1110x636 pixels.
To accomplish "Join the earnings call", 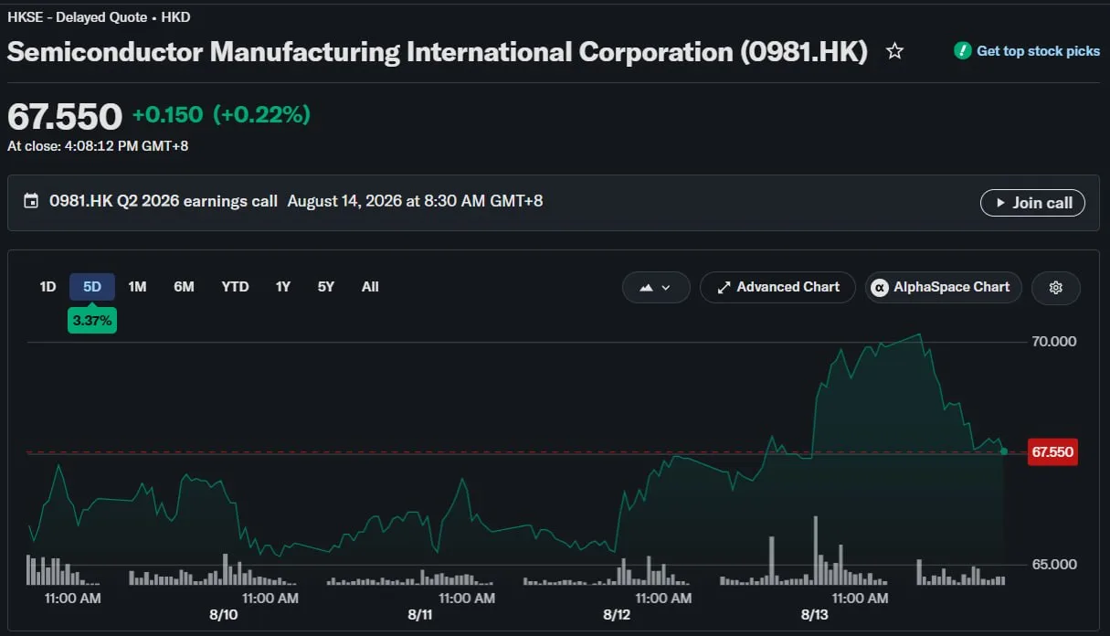I will [1033, 203].
